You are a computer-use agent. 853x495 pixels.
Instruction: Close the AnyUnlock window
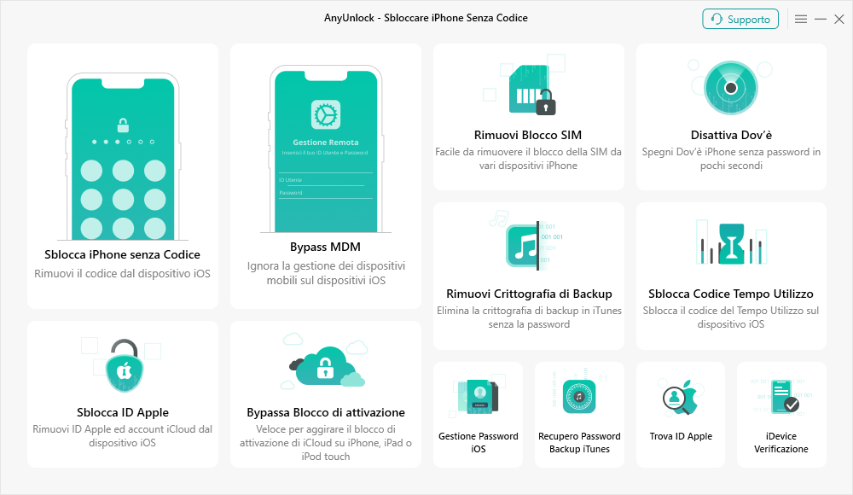(839, 19)
